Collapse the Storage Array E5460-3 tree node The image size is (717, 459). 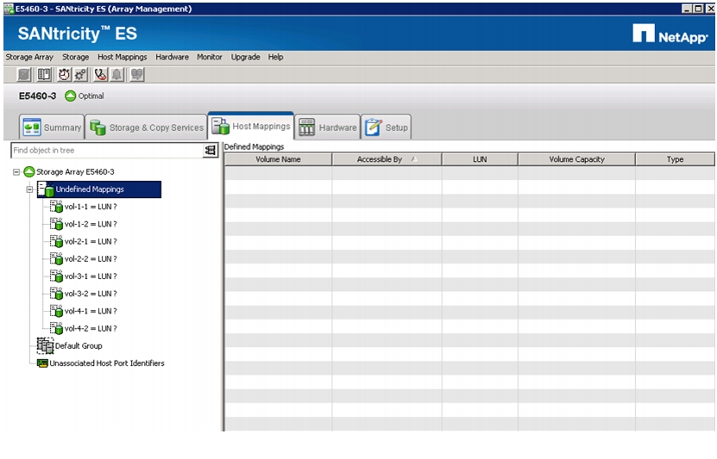coord(16,172)
